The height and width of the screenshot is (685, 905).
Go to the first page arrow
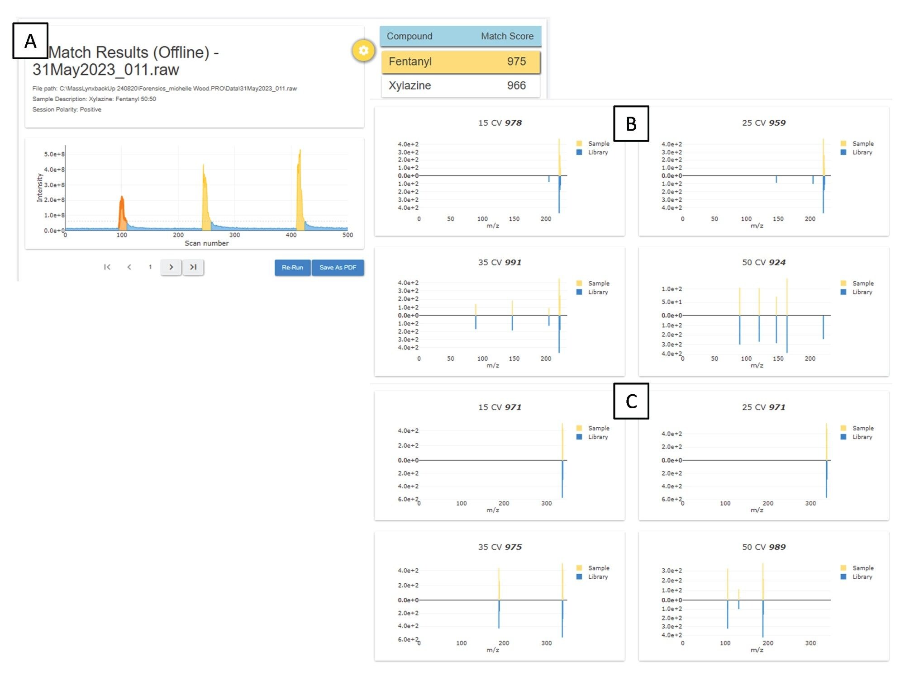tap(107, 267)
